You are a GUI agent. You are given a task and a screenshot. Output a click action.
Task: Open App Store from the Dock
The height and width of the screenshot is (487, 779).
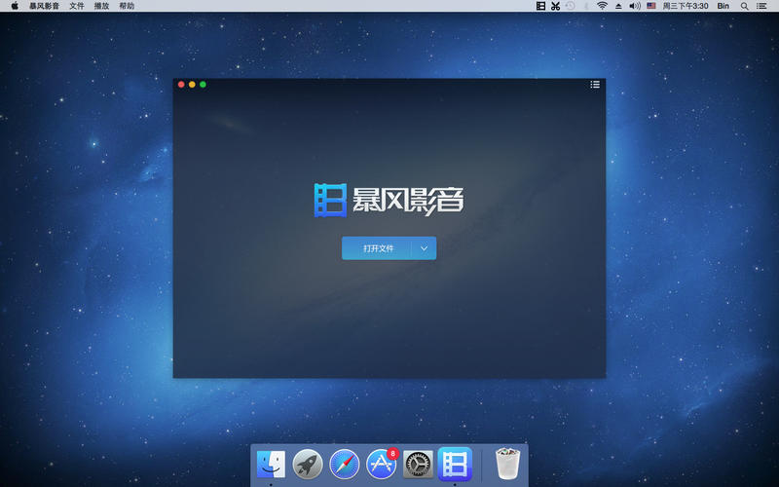coord(381,465)
